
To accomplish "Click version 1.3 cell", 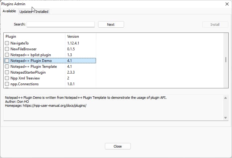I will point(69,55).
